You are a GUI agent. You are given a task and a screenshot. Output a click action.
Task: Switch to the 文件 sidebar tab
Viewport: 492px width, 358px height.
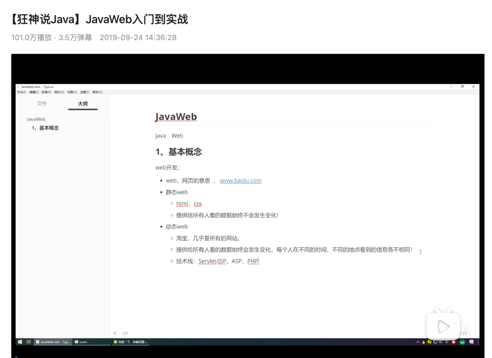pyautogui.click(x=42, y=104)
